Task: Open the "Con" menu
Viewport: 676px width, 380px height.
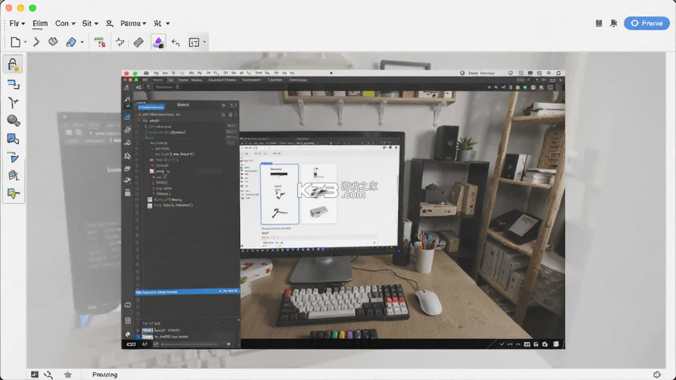Action: [65, 23]
